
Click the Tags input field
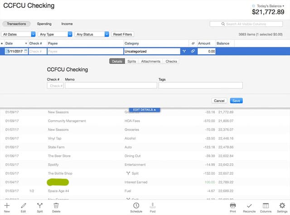tap(200, 86)
